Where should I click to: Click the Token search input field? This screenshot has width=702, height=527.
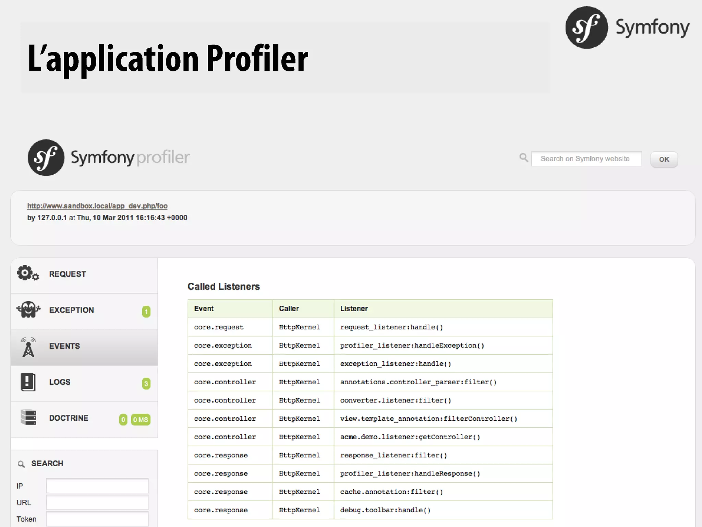click(x=97, y=519)
